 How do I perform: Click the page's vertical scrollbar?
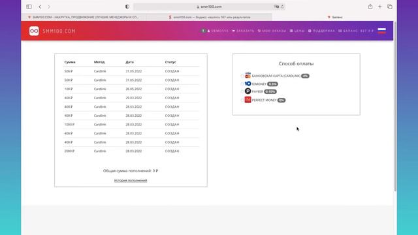pos(395,106)
